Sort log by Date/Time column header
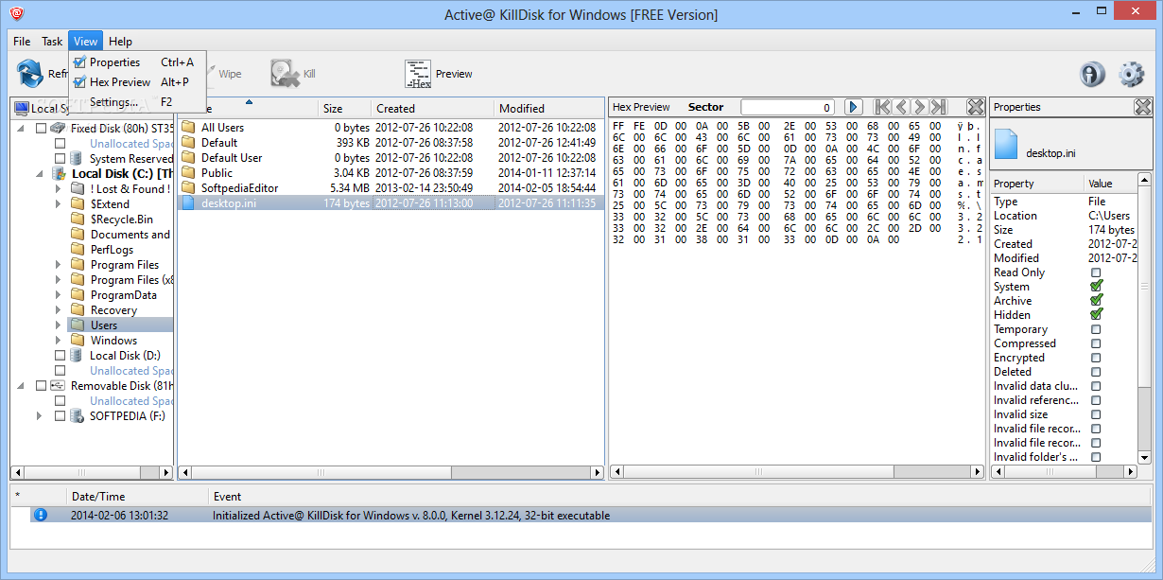1163x580 pixels. tap(138, 496)
